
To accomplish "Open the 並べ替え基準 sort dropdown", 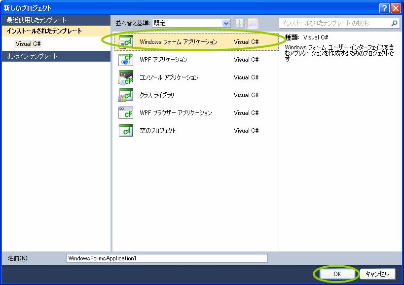I will (191, 23).
